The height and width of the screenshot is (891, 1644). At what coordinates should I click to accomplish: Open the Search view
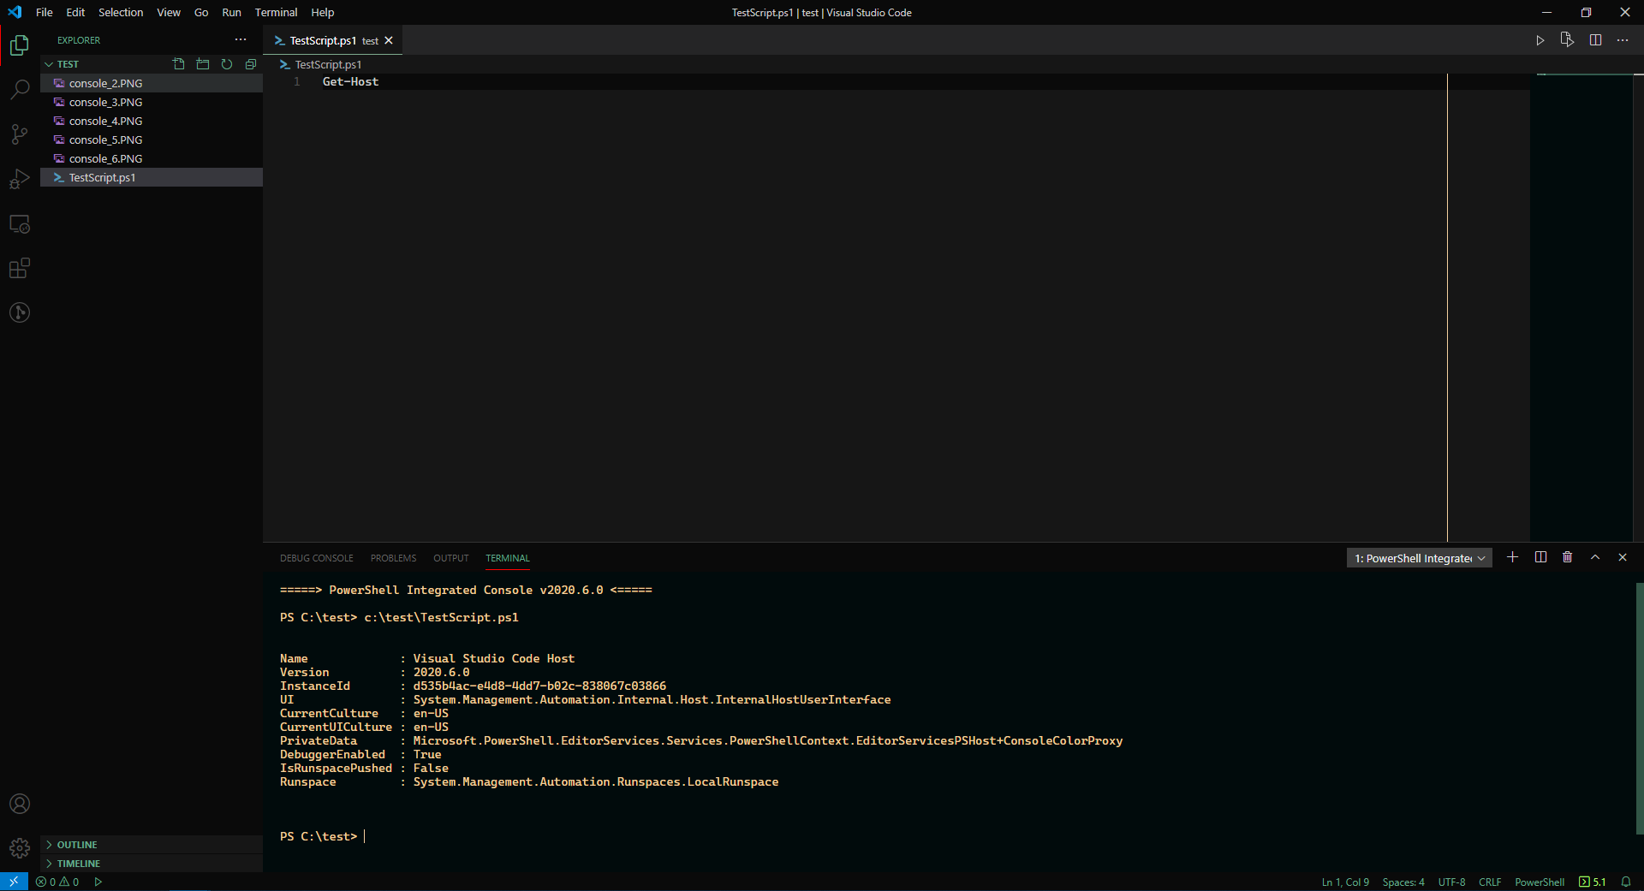19,90
